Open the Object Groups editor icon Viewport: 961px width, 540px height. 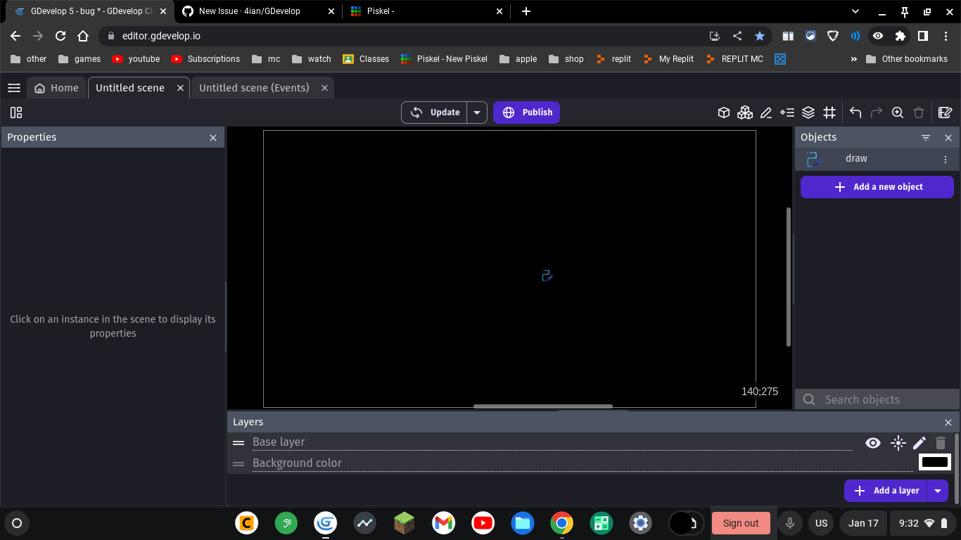(x=745, y=112)
